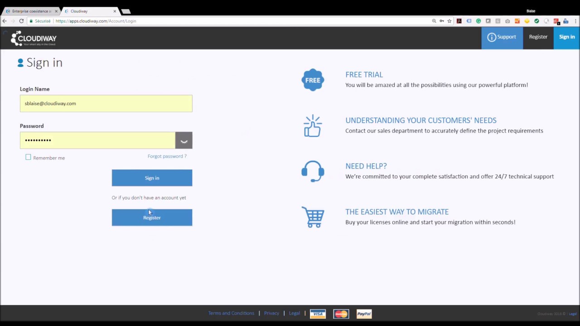Open the green checkmark extension
This screenshot has height=326, width=580.
coord(536,21)
